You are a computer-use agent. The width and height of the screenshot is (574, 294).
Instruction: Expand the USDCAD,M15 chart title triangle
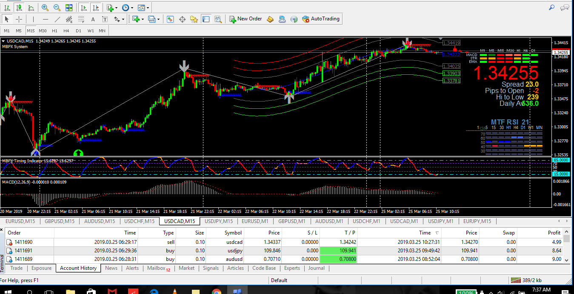[3, 41]
